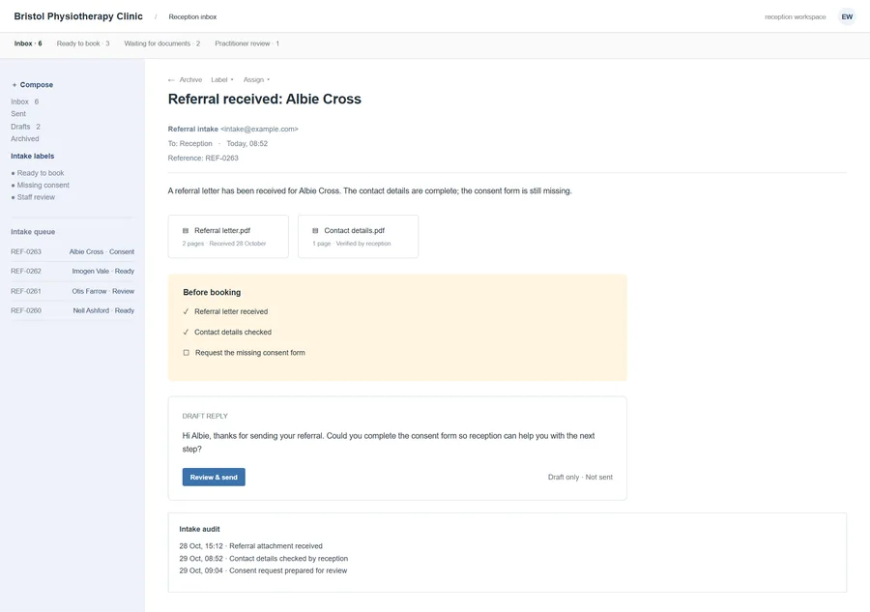The image size is (870, 612).
Task: Open the Referral letter.pdf attachment name
Action: tap(222, 230)
